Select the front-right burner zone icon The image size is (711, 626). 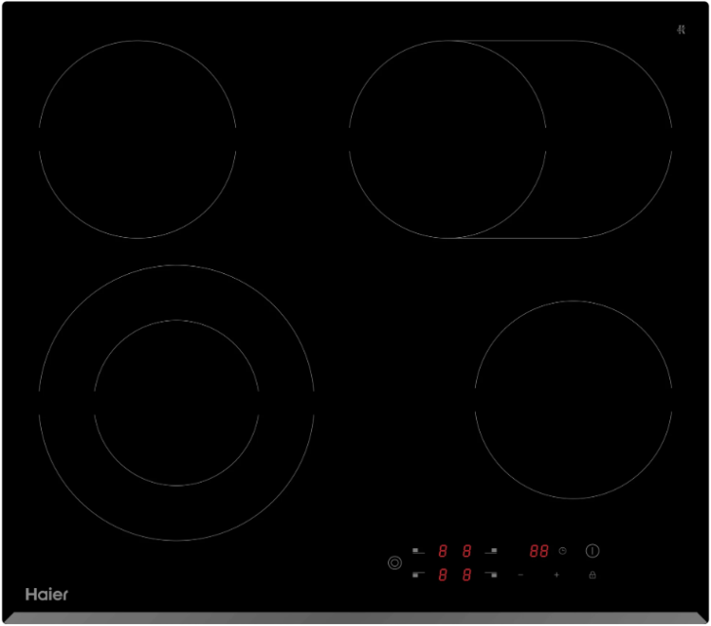pos(491,575)
